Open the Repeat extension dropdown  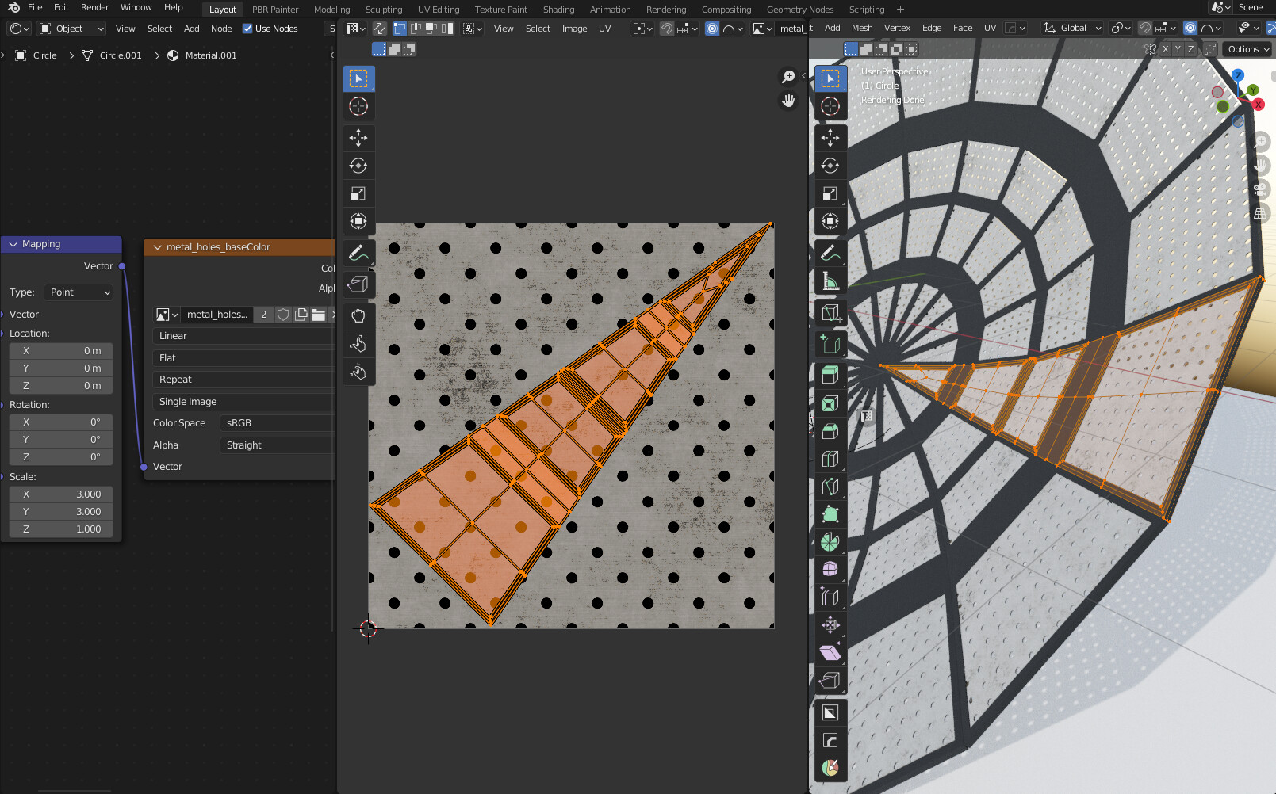[243, 380]
